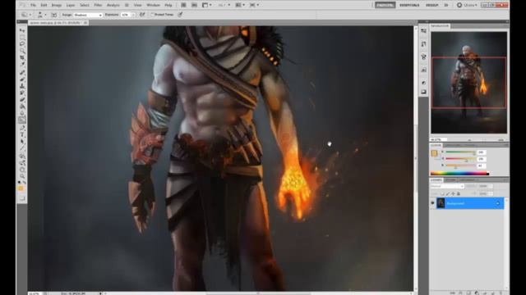Select the Quick Selection tool
This screenshot has height=295, width=526.
tap(22, 51)
